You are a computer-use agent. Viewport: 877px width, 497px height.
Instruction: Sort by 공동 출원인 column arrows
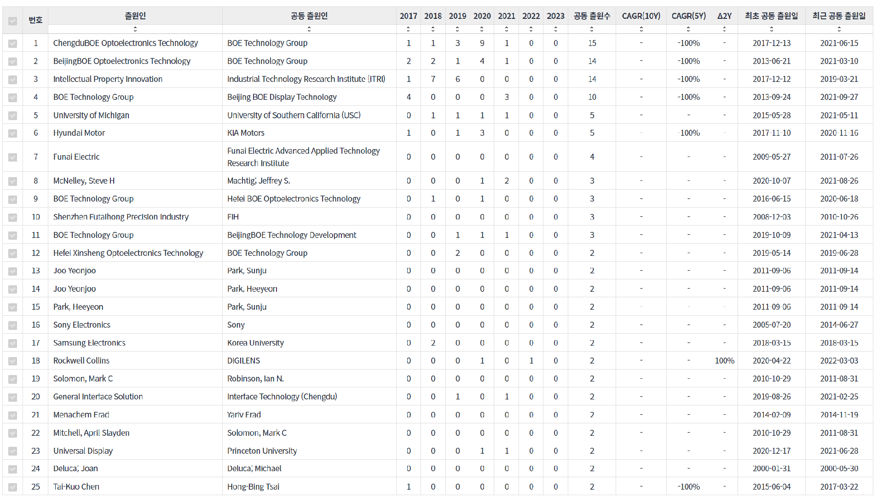[x=309, y=29]
